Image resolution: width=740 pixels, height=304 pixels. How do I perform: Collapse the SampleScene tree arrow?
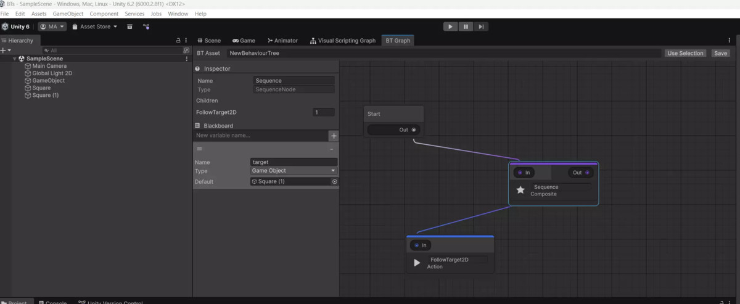click(x=14, y=59)
